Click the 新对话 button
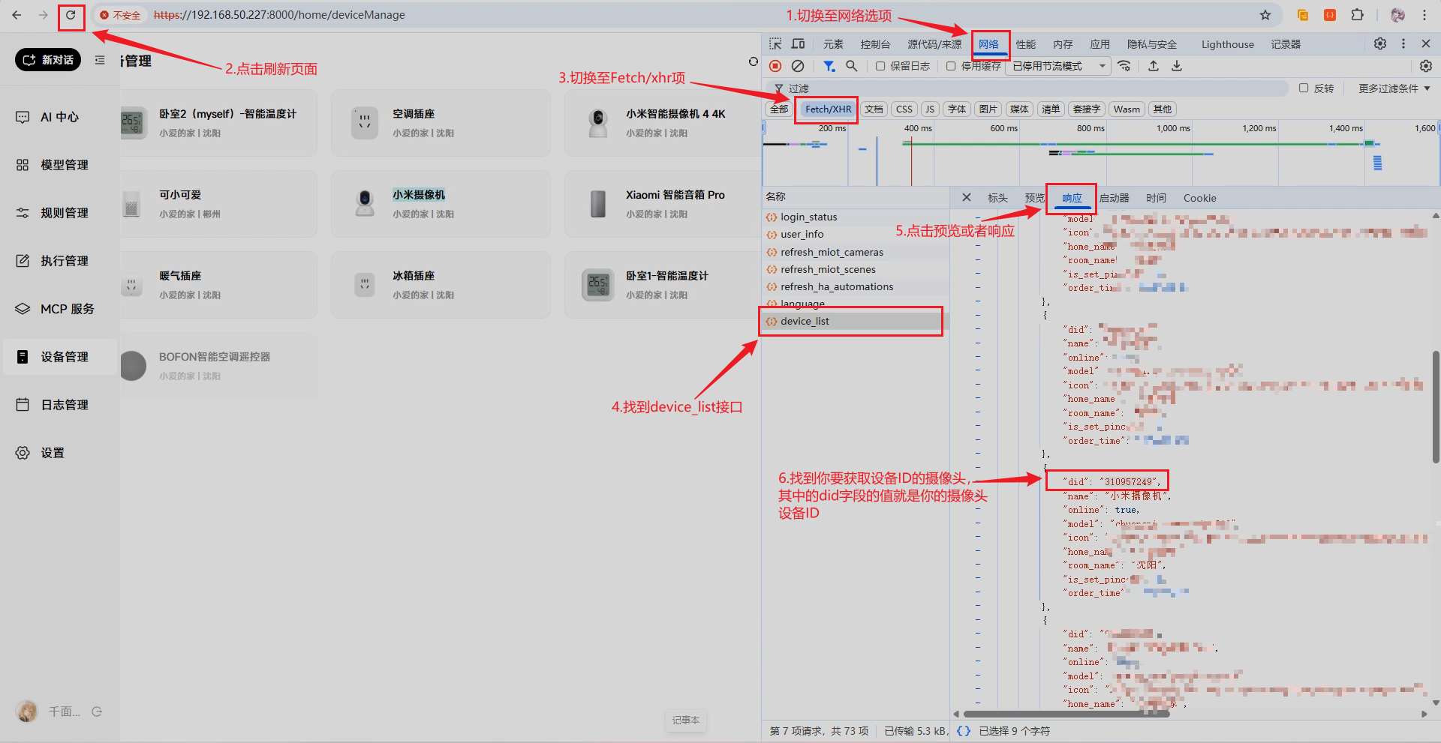The width and height of the screenshot is (1441, 743). [x=49, y=60]
